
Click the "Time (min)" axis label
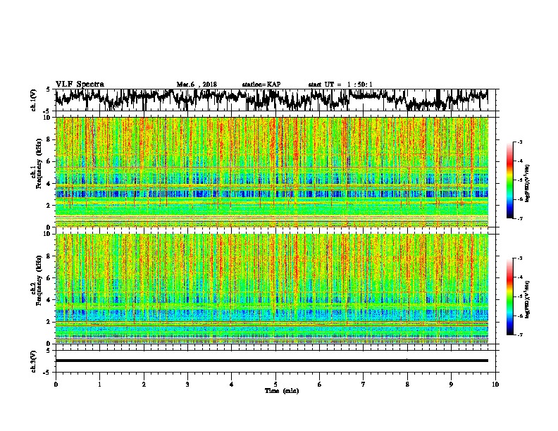[x=282, y=391]
